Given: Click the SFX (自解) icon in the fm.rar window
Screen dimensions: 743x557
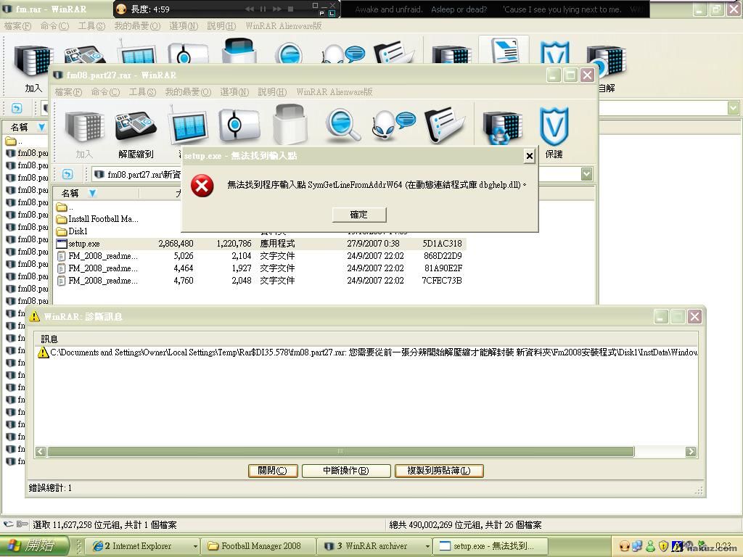Looking at the screenshot, I should (607, 62).
